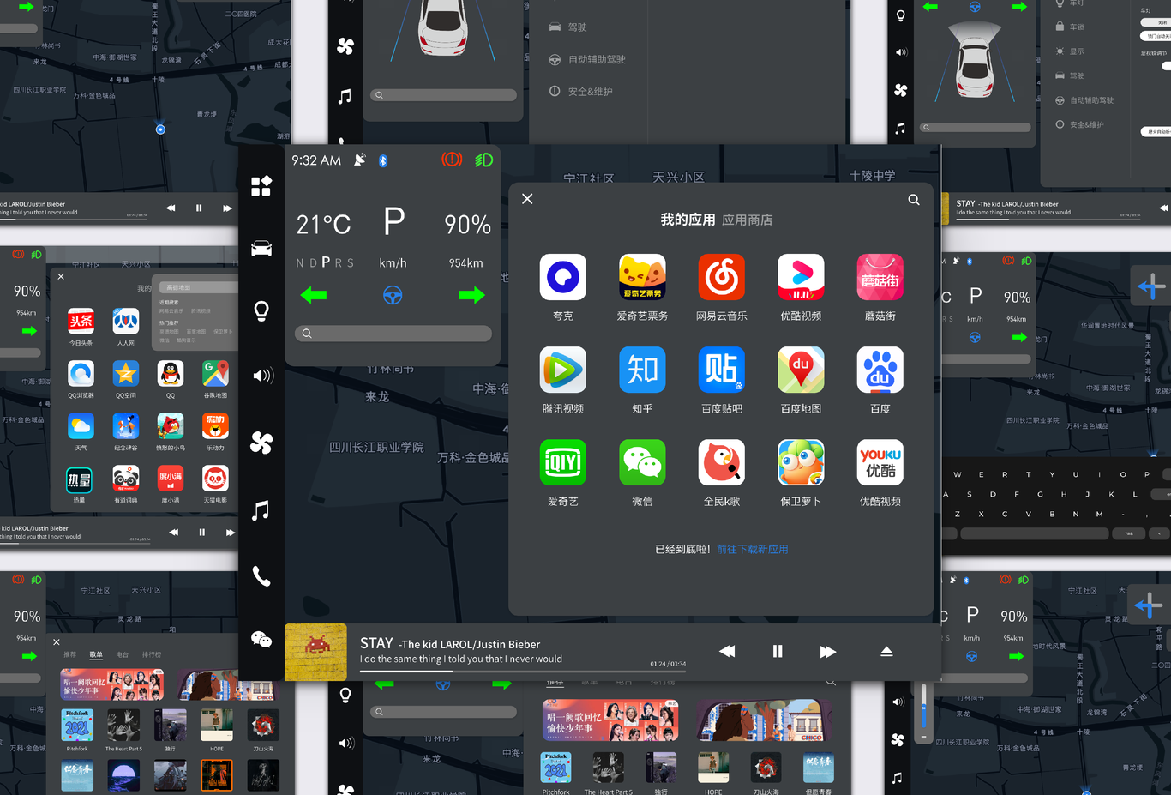Toggle the green headlight indicator near 9:32 AM
Viewport: 1171px width, 795px height.
pos(484,160)
